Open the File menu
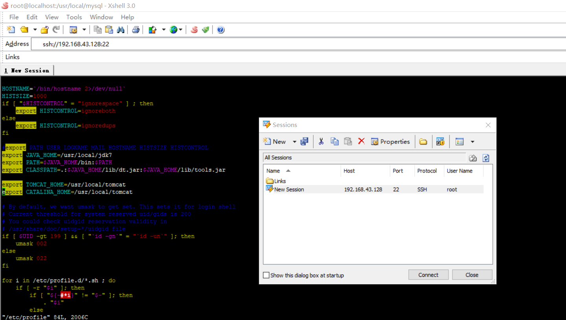 14,17
